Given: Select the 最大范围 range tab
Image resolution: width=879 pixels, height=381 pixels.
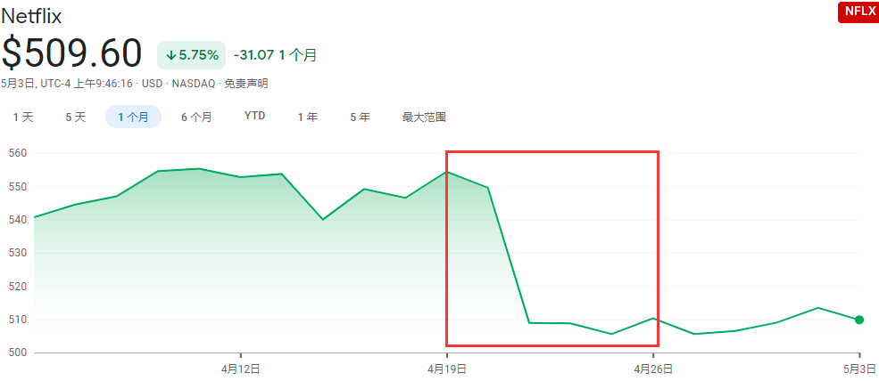Looking at the screenshot, I should 424,117.
